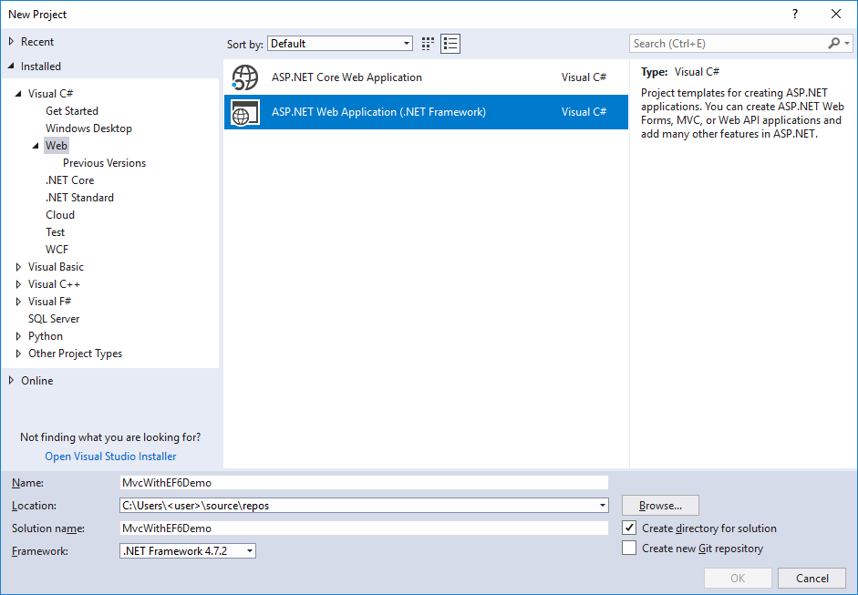The image size is (858, 595).
Task: Click the Location path text field
Action: click(x=358, y=506)
